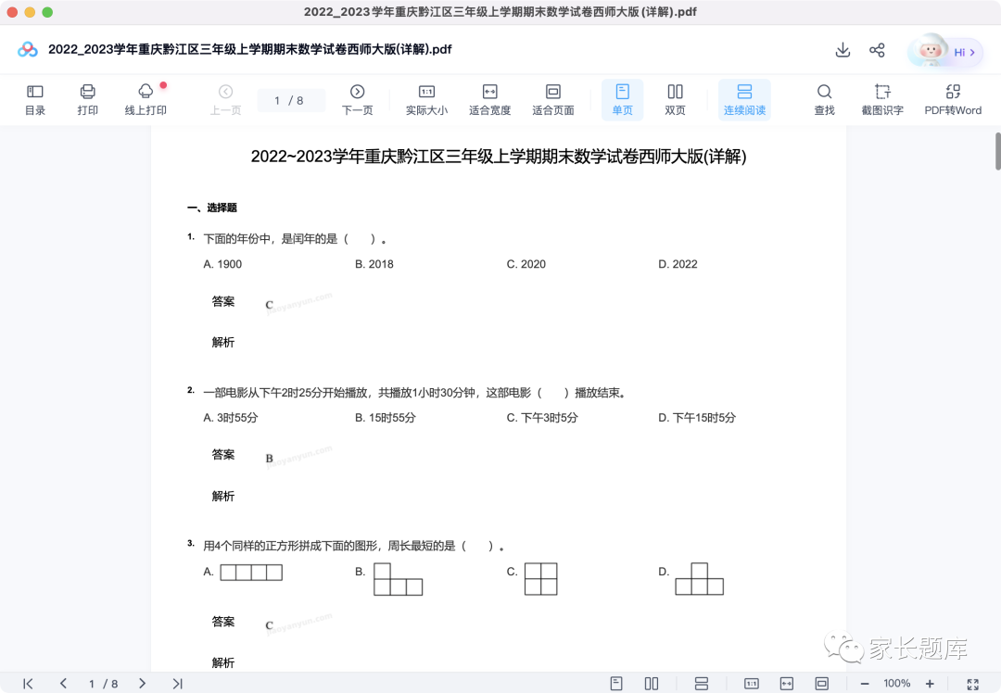Click option B. 15时55分 in question 2

pyautogui.click(x=386, y=418)
